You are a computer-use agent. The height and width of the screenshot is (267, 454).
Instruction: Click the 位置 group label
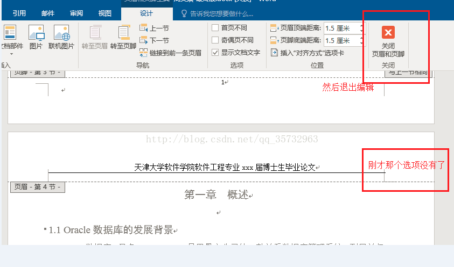click(x=317, y=66)
